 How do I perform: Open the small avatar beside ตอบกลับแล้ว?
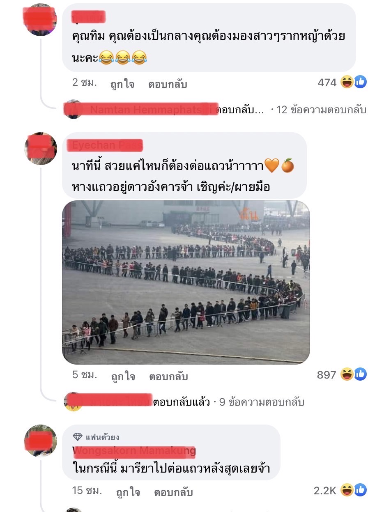74,401
